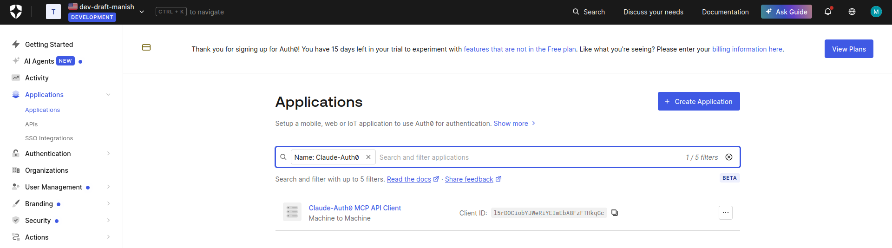This screenshot has height=248, width=892.
Task: Select the Applications sub-item
Action: point(42,110)
